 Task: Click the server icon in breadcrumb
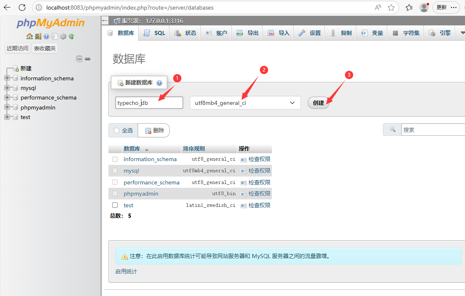tap(117, 21)
